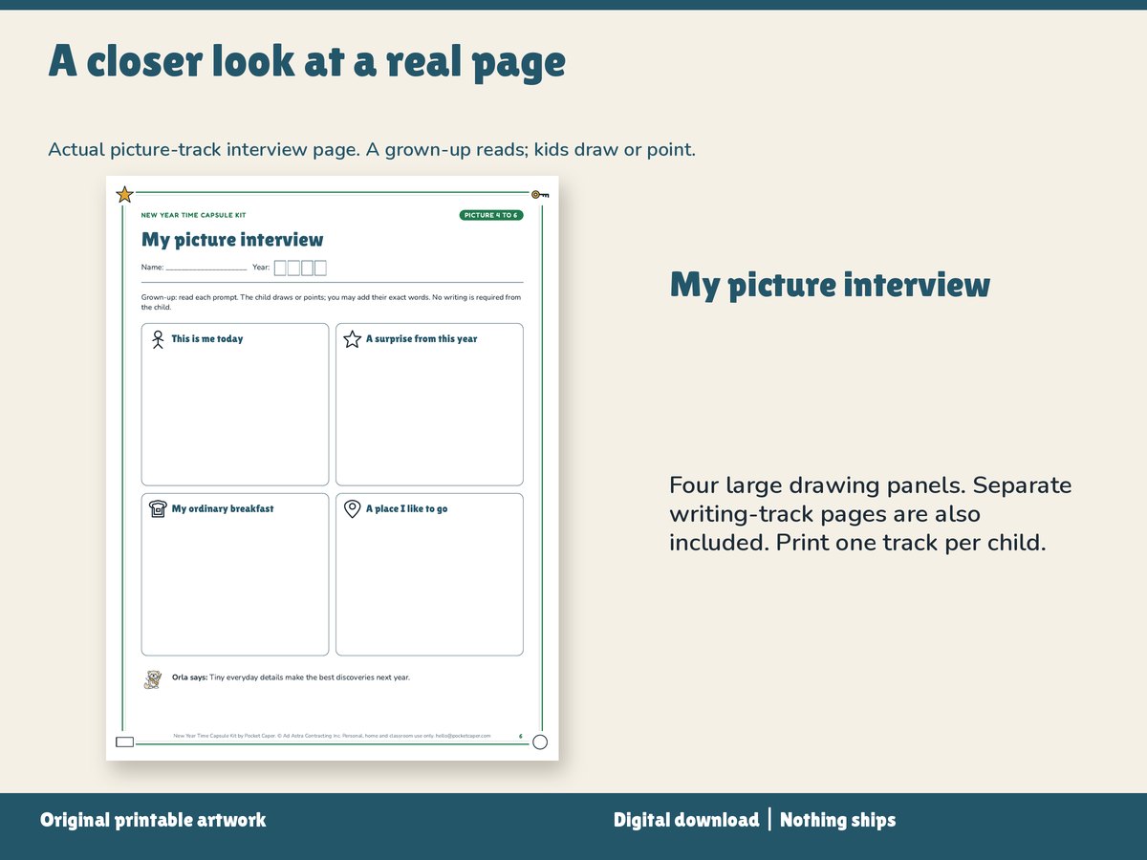
Task: Click the gold star on the page corner
Action: coord(124,195)
